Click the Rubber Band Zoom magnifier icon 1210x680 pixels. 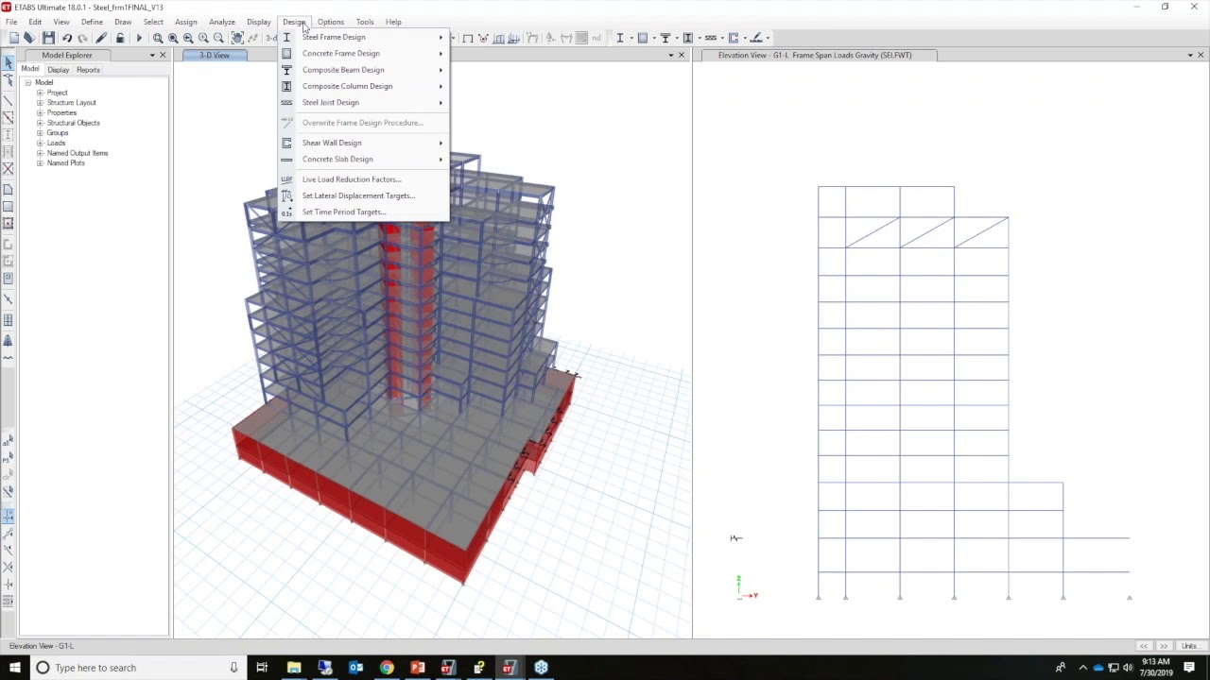(158, 38)
